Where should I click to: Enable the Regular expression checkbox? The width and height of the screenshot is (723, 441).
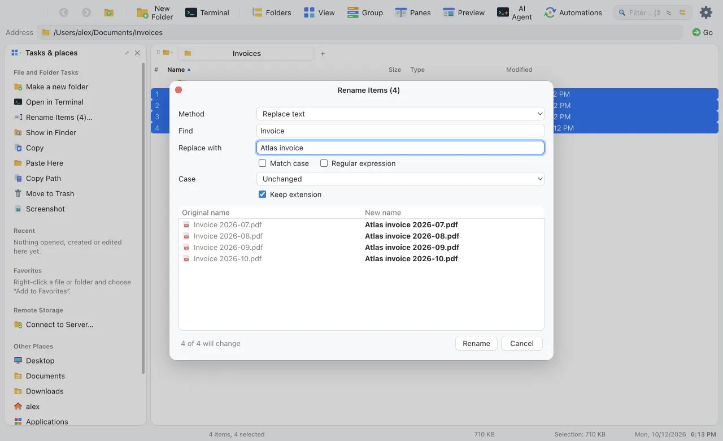[x=324, y=163]
